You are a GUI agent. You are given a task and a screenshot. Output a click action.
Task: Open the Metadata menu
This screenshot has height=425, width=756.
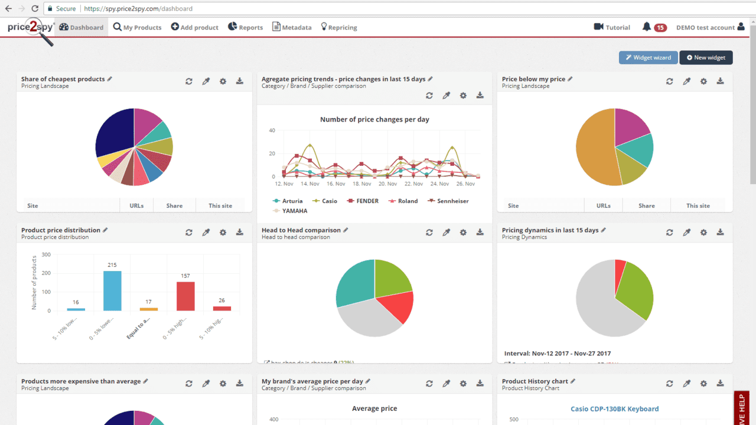[x=292, y=27]
